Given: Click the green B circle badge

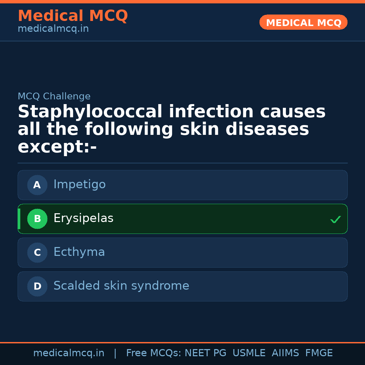Looking at the screenshot, I should pos(37,219).
